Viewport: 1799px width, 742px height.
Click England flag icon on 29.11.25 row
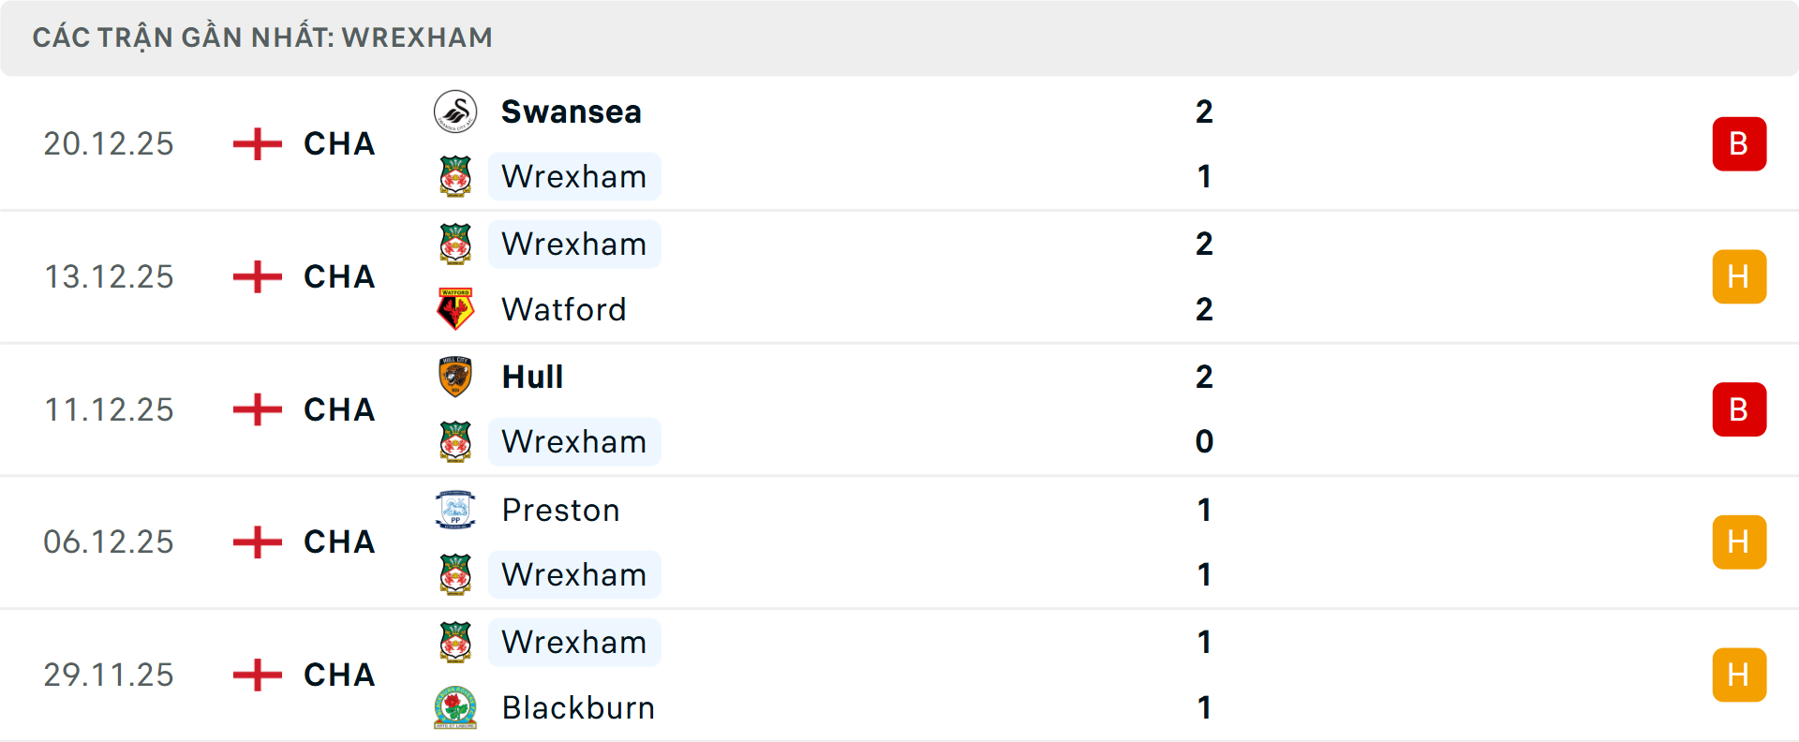tap(258, 675)
